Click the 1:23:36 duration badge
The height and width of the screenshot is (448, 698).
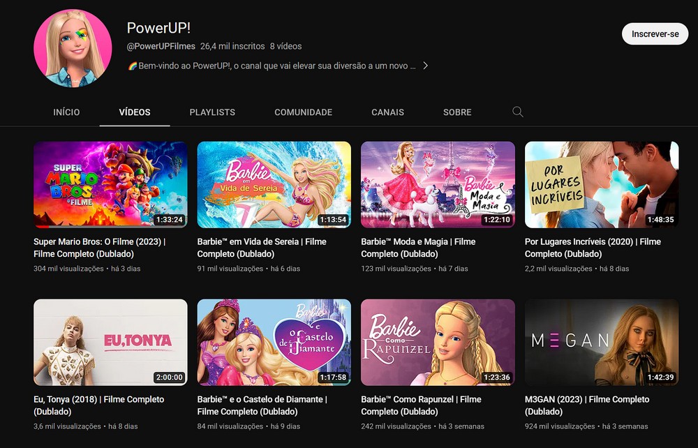[x=497, y=378]
